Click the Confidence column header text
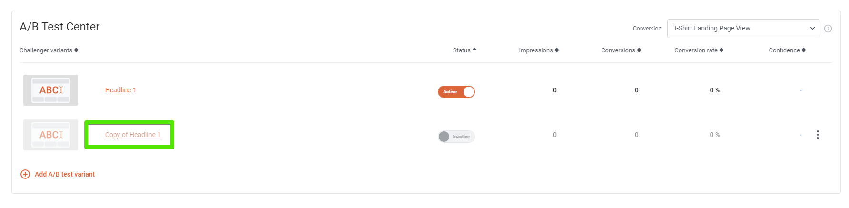 [784, 50]
